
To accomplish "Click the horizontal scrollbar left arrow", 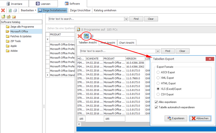I will [x=79, y=124].
